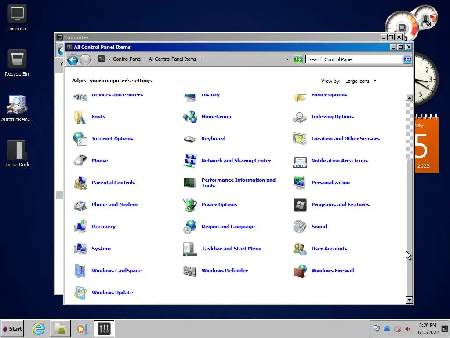This screenshot has width=450, height=338.
Task: Click the green address bar refresh button
Action: pyautogui.click(x=298, y=59)
